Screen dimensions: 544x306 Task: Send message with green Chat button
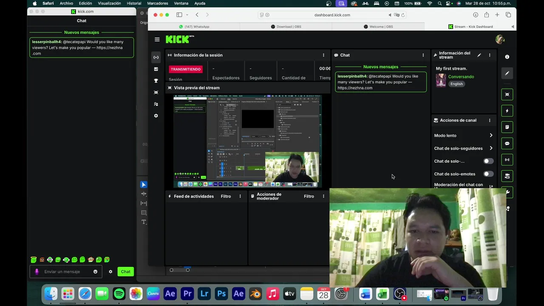pyautogui.click(x=126, y=272)
